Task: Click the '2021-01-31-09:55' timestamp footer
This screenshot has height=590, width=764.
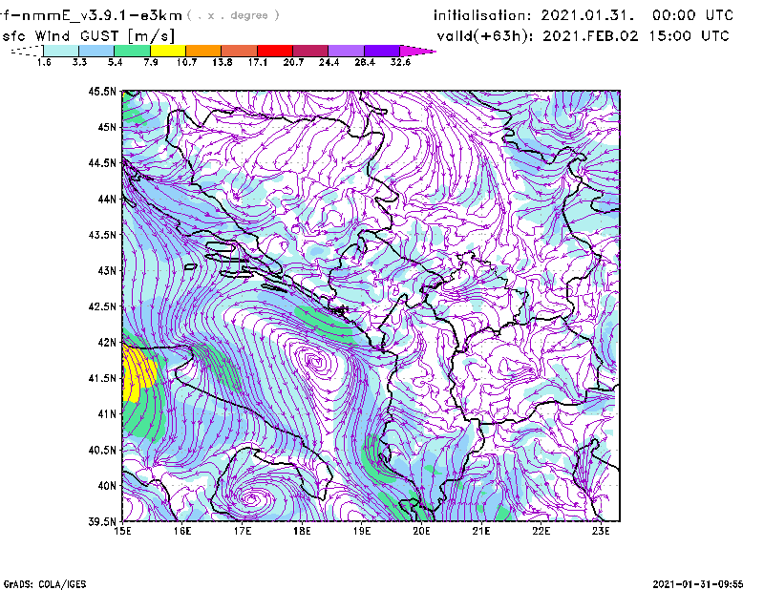Action: point(698,584)
